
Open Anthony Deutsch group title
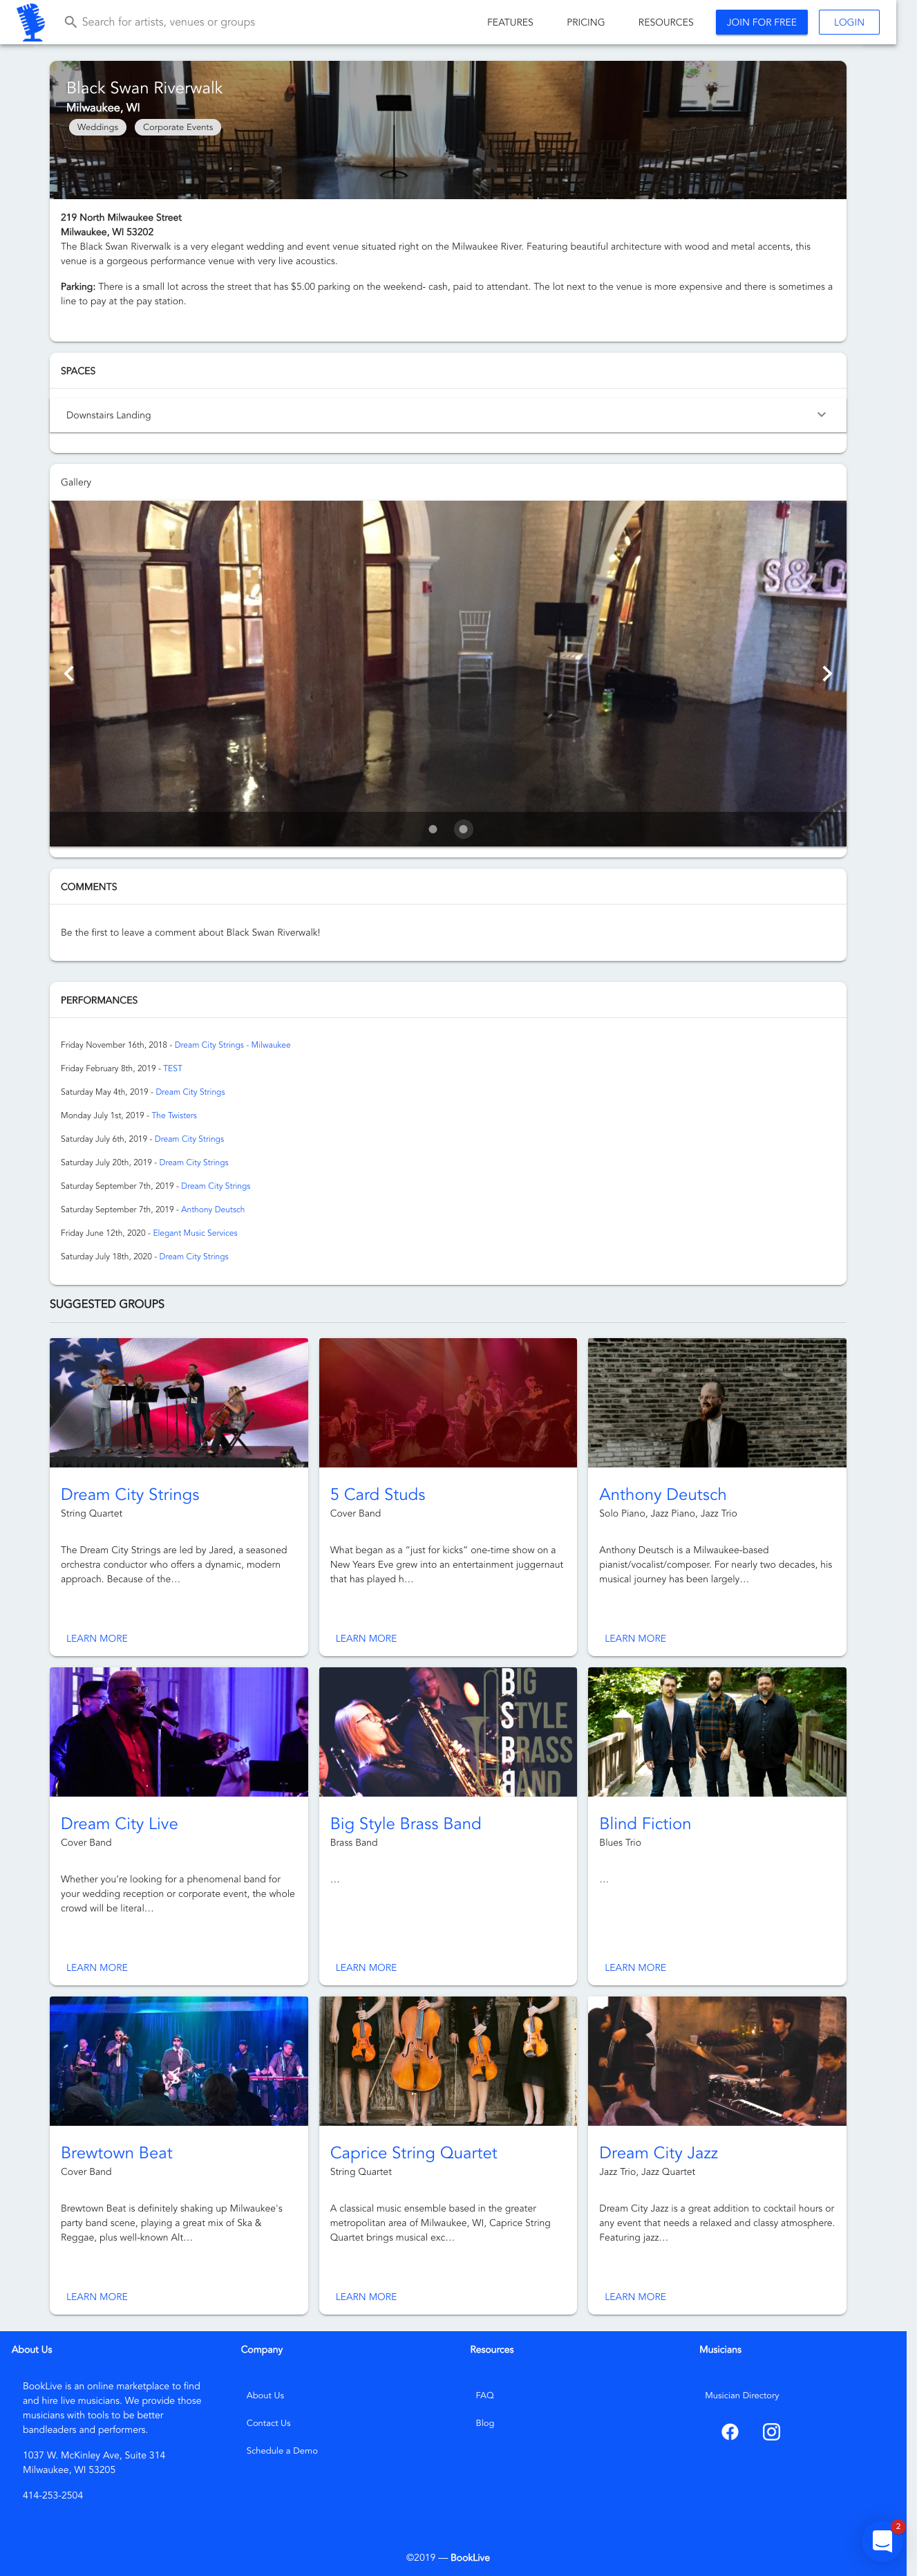pyautogui.click(x=662, y=1494)
